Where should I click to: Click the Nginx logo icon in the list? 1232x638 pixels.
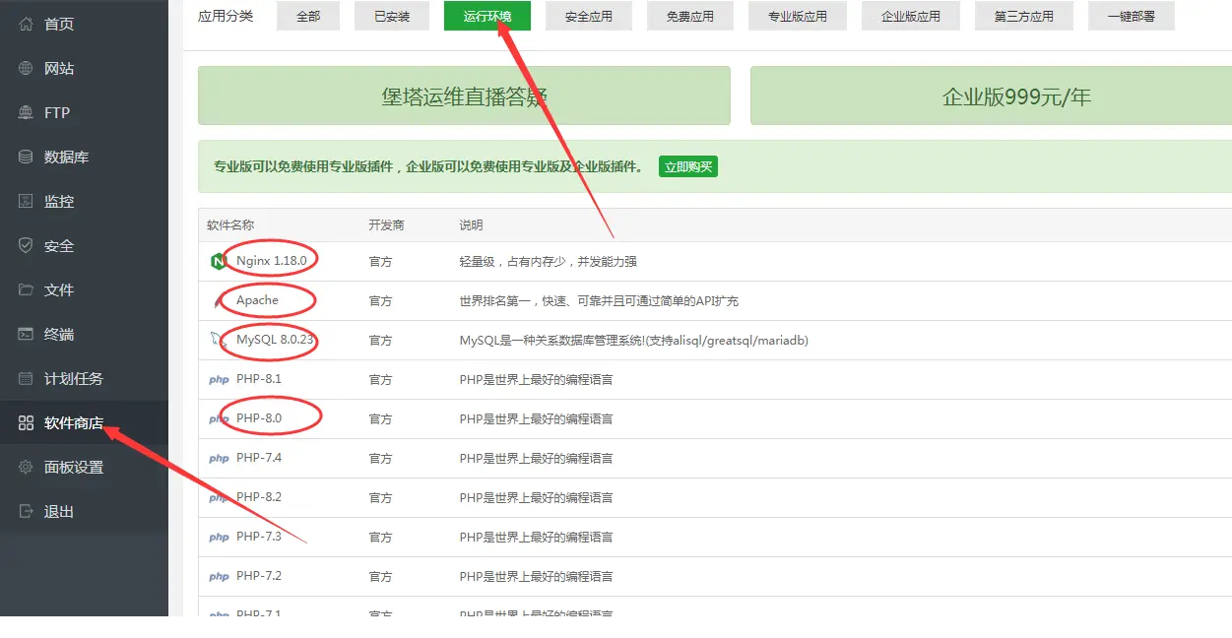[x=219, y=261]
